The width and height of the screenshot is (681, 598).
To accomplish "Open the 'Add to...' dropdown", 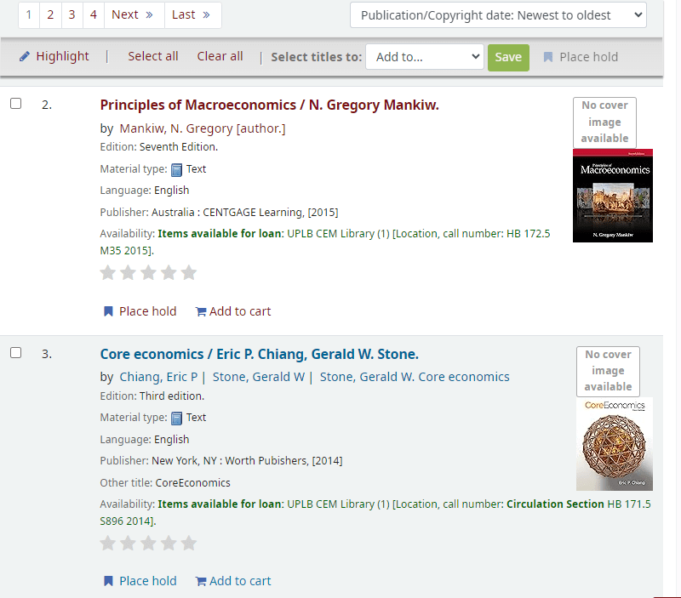I will pyautogui.click(x=424, y=57).
